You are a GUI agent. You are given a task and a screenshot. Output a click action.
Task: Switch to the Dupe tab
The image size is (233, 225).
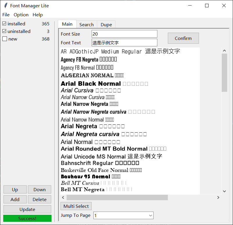point(106,24)
